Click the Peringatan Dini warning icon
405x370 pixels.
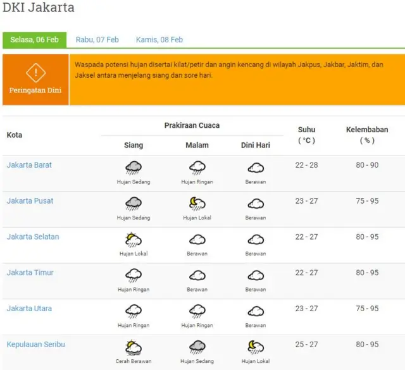pyautogui.click(x=35, y=73)
